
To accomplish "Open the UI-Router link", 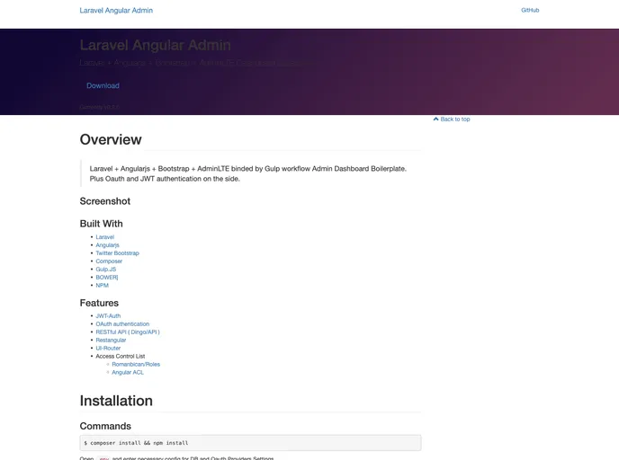I will [108, 348].
